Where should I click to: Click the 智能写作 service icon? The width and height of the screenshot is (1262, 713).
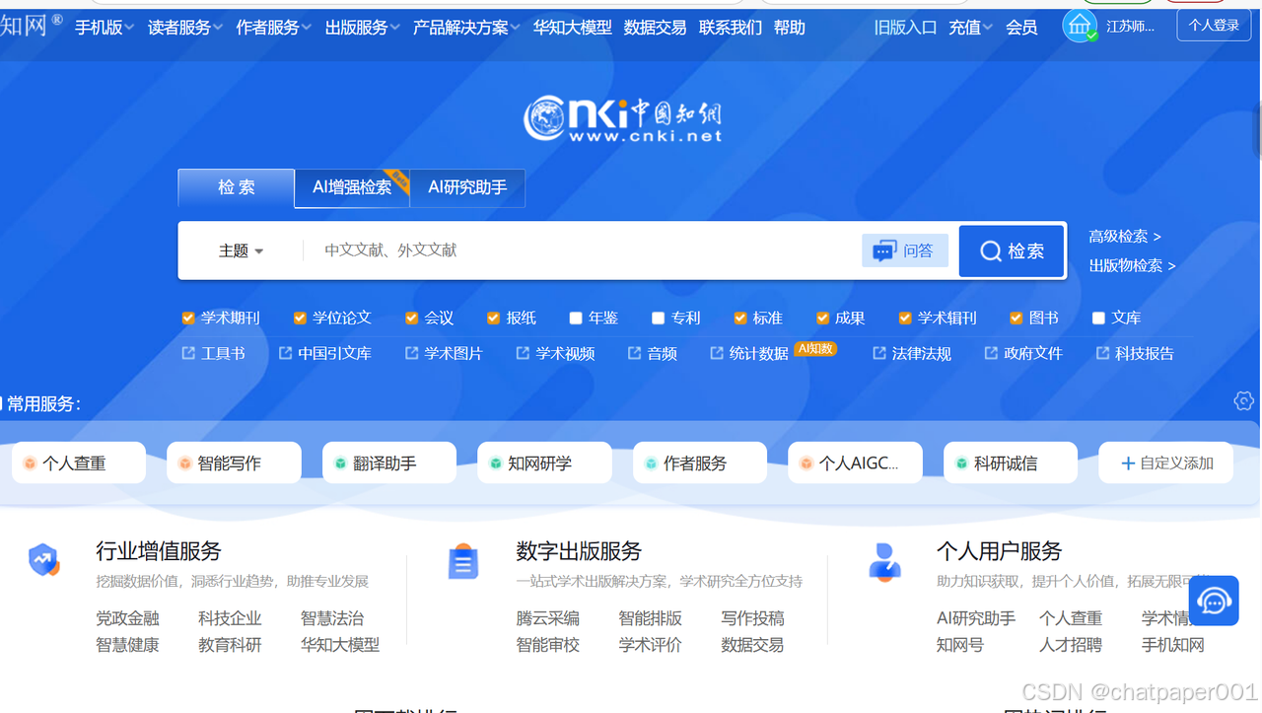[x=184, y=463]
